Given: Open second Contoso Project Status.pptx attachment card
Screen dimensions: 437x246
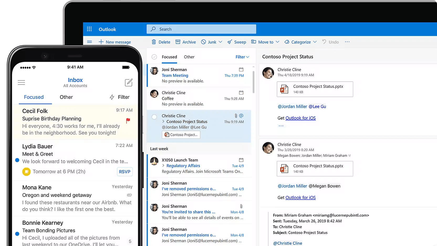Looking at the screenshot, I should pos(315,168).
